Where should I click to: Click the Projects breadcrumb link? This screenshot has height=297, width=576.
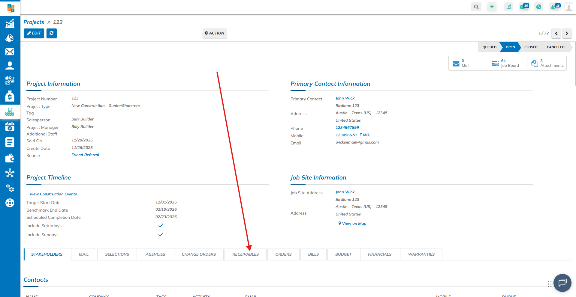tap(34, 22)
